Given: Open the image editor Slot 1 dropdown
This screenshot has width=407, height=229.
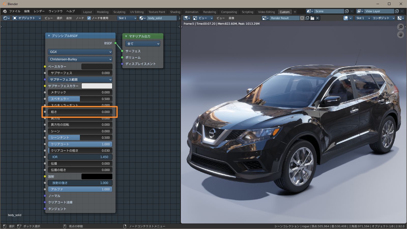Looking at the screenshot, I should point(363,18).
